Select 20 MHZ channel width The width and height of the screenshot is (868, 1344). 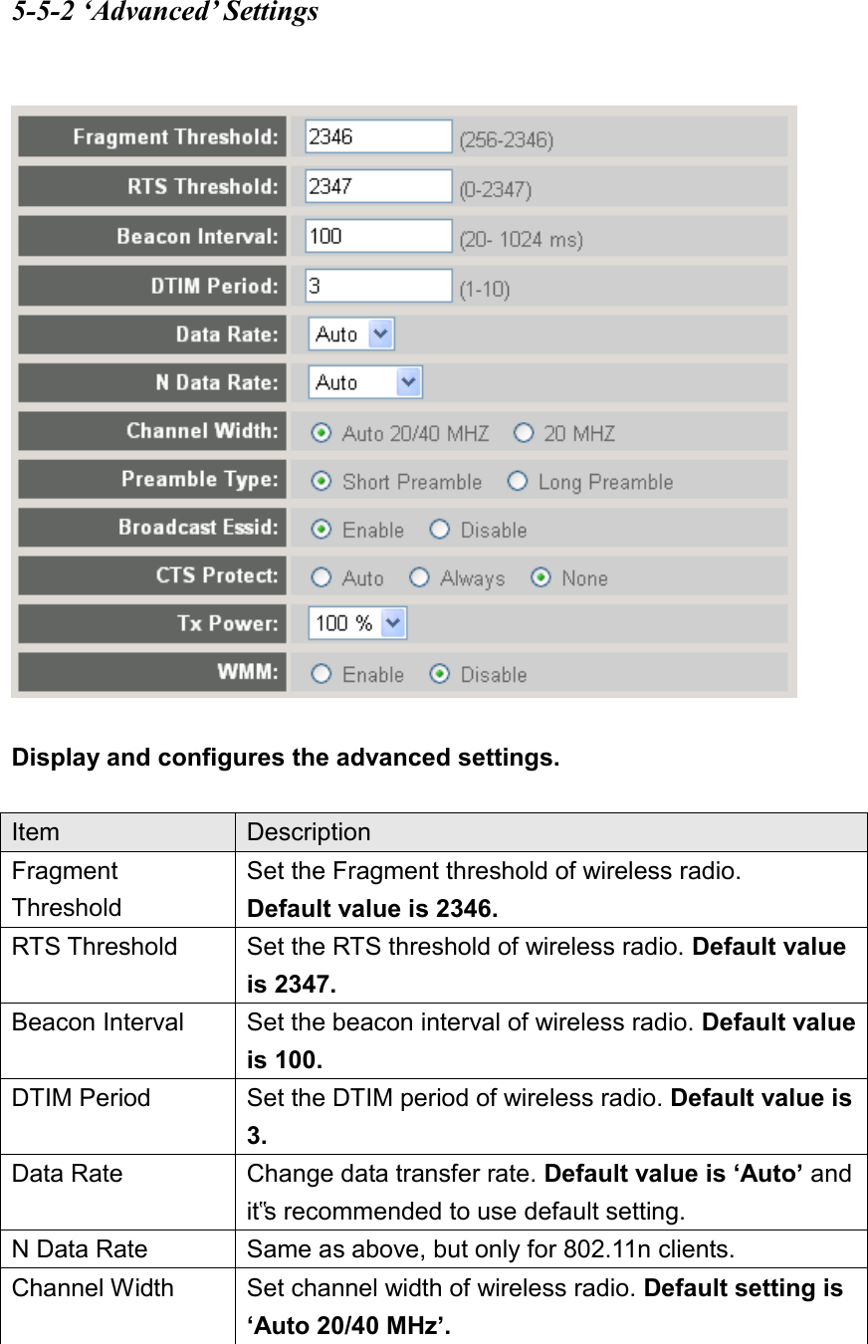(x=524, y=433)
